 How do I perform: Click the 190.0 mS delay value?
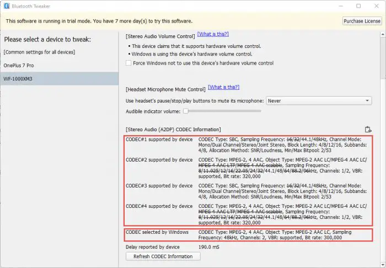pyautogui.click(x=209, y=247)
